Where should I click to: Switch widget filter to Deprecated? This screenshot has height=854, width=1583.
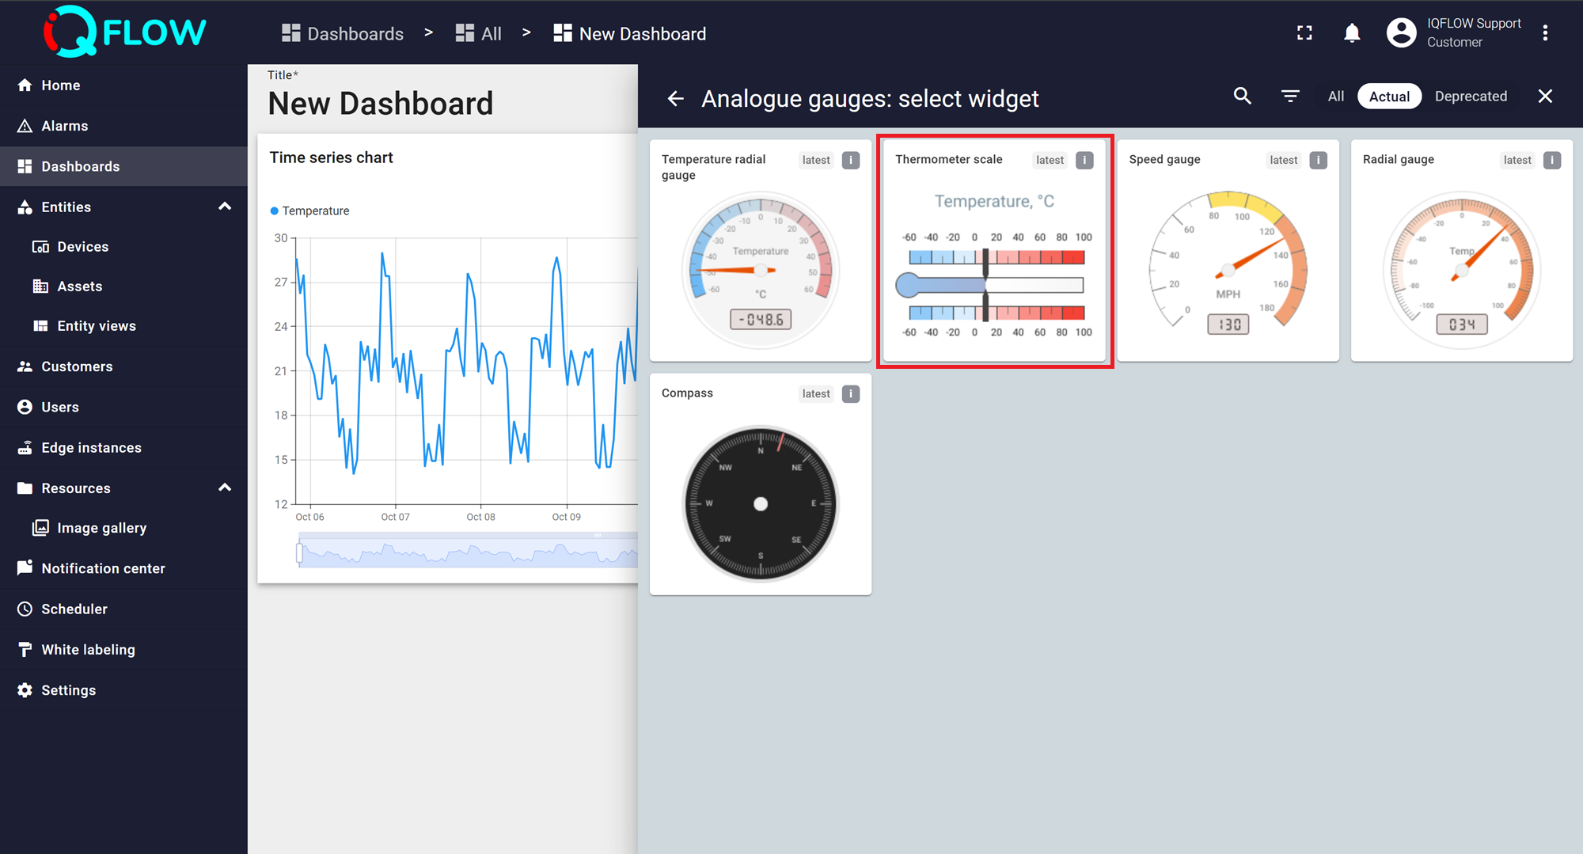point(1471,96)
